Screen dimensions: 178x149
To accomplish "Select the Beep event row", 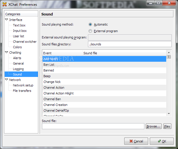I will 104,76.
